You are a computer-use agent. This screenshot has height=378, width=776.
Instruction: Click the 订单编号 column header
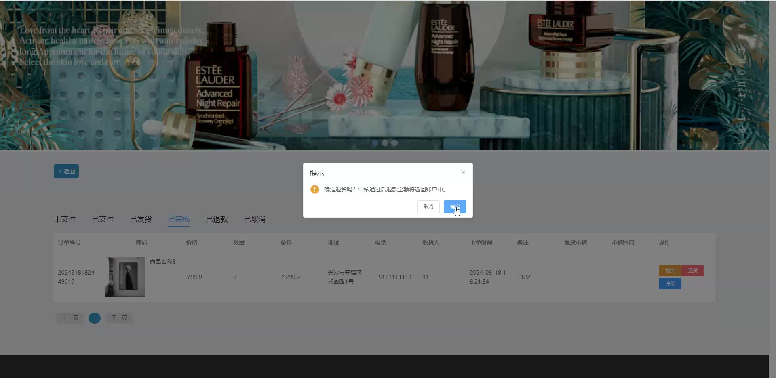[x=69, y=242]
